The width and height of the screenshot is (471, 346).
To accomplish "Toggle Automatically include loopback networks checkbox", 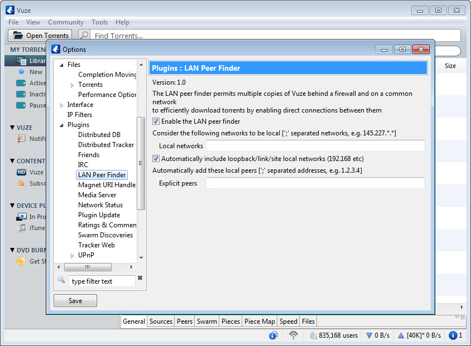I will click(156, 159).
